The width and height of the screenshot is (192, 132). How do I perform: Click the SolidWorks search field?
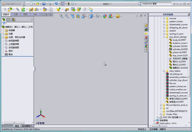pos(156,4)
